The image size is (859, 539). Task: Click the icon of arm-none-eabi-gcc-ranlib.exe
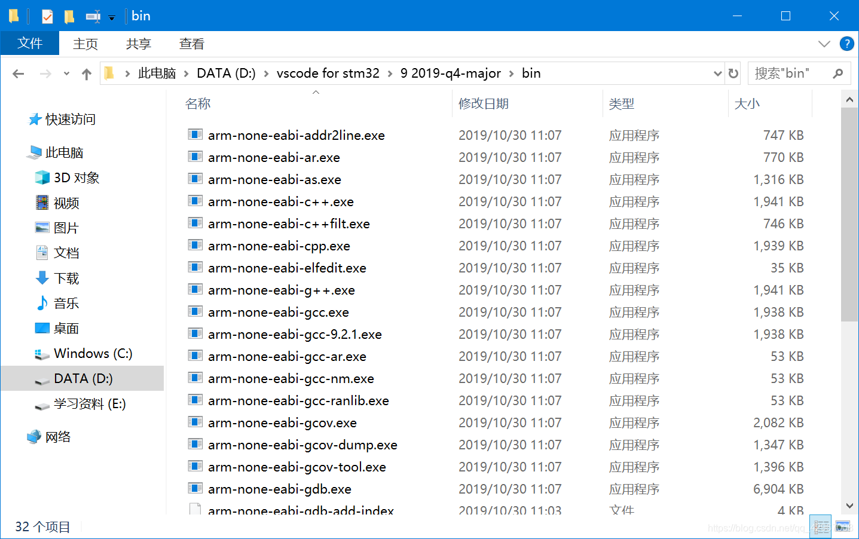pos(195,400)
